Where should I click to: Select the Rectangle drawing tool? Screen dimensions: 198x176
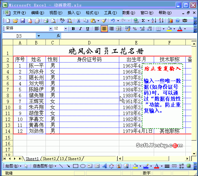(x=76, y=166)
